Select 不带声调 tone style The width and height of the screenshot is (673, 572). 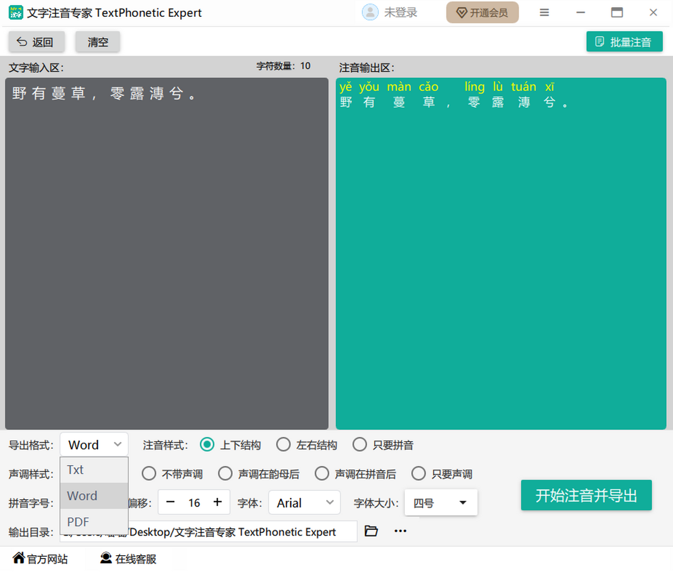(x=149, y=474)
